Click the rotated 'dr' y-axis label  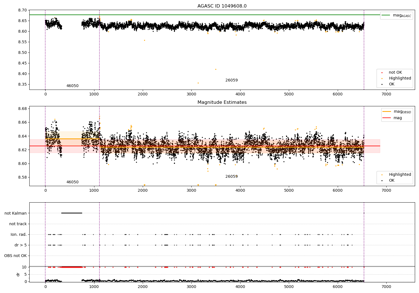(18, 275)
